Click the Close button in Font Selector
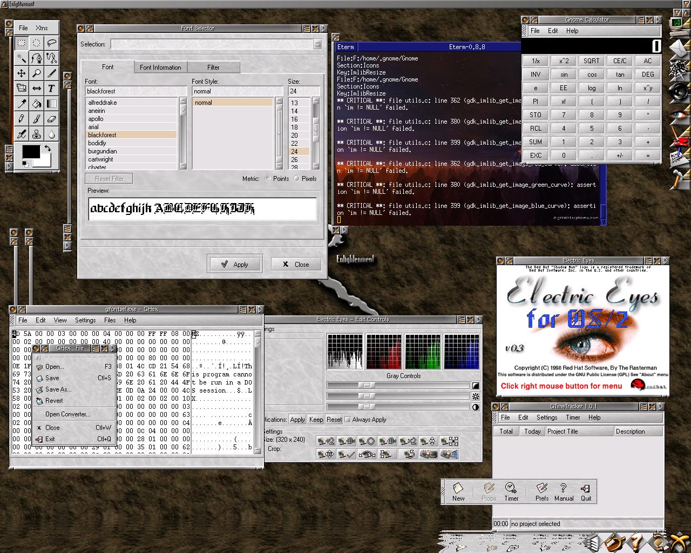Image resolution: width=691 pixels, height=553 pixels. tap(296, 264)
